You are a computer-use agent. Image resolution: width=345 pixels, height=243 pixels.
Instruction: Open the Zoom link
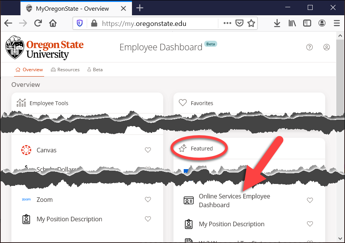coord(45,200)
